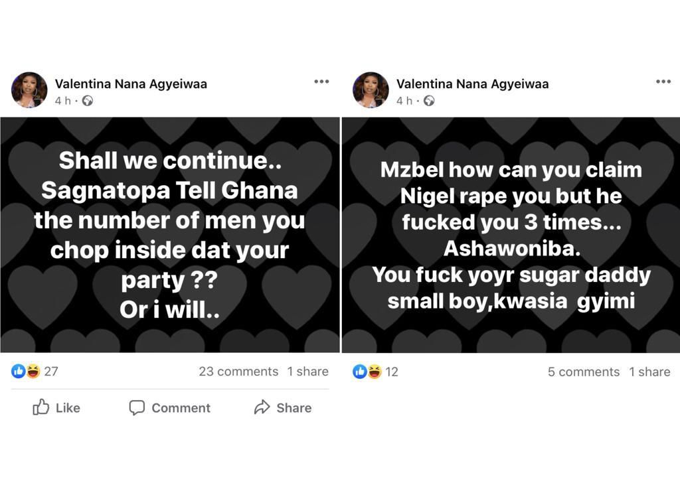This screenshot has width=680, height=485.
Task: Click the left post's public globe icon
Action: (x=87, y=101)
